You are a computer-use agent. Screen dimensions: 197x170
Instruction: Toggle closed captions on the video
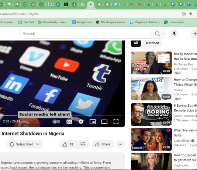pos(69,121)
